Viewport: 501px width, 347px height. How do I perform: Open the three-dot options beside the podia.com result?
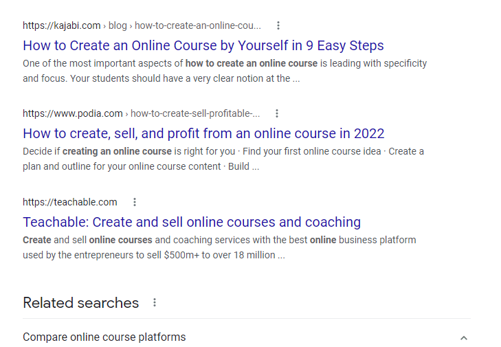pos(277,113)
